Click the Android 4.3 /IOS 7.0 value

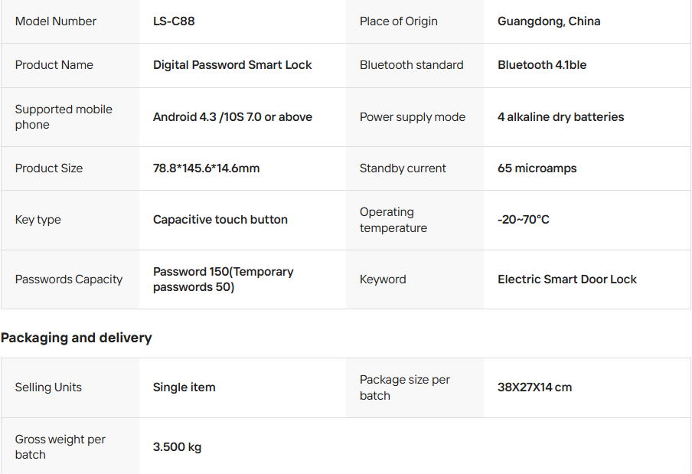point(232,117)
